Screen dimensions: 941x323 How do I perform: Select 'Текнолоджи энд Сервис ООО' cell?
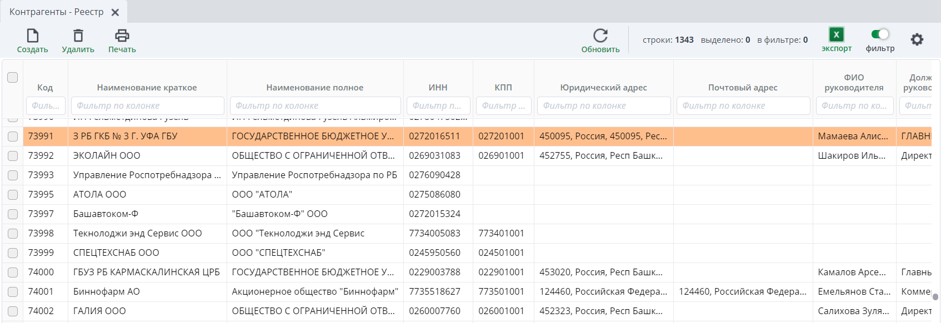[x=147, y=234]
